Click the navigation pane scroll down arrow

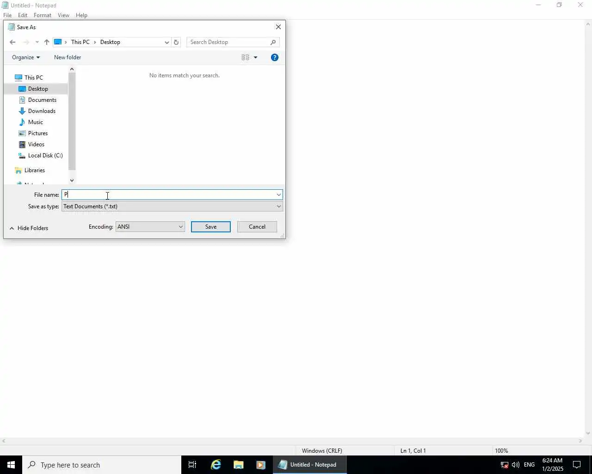pyautogui.click(x=72, y=181)
